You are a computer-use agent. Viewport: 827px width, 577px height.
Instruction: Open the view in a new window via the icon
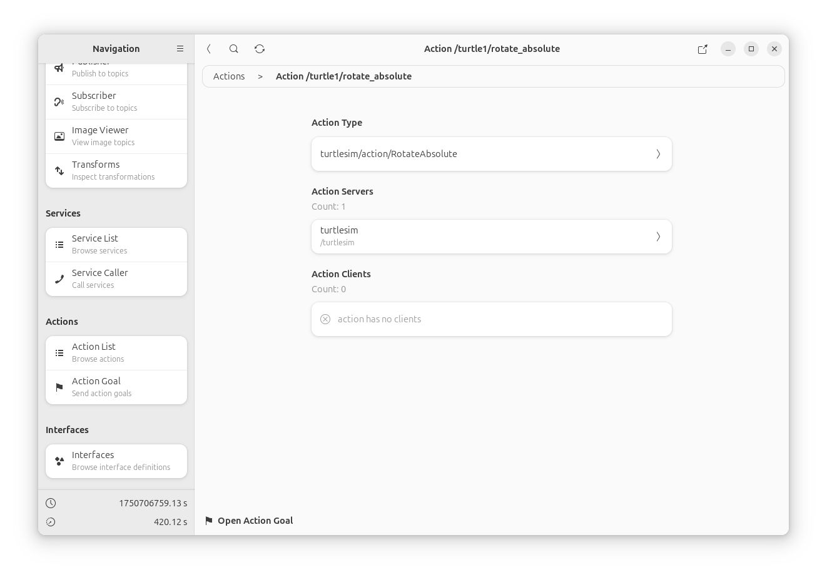click(x=703, y=49)
